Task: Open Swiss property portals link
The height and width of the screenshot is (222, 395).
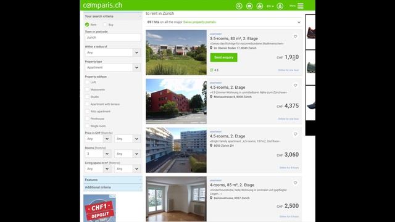Action: point(199,22)
